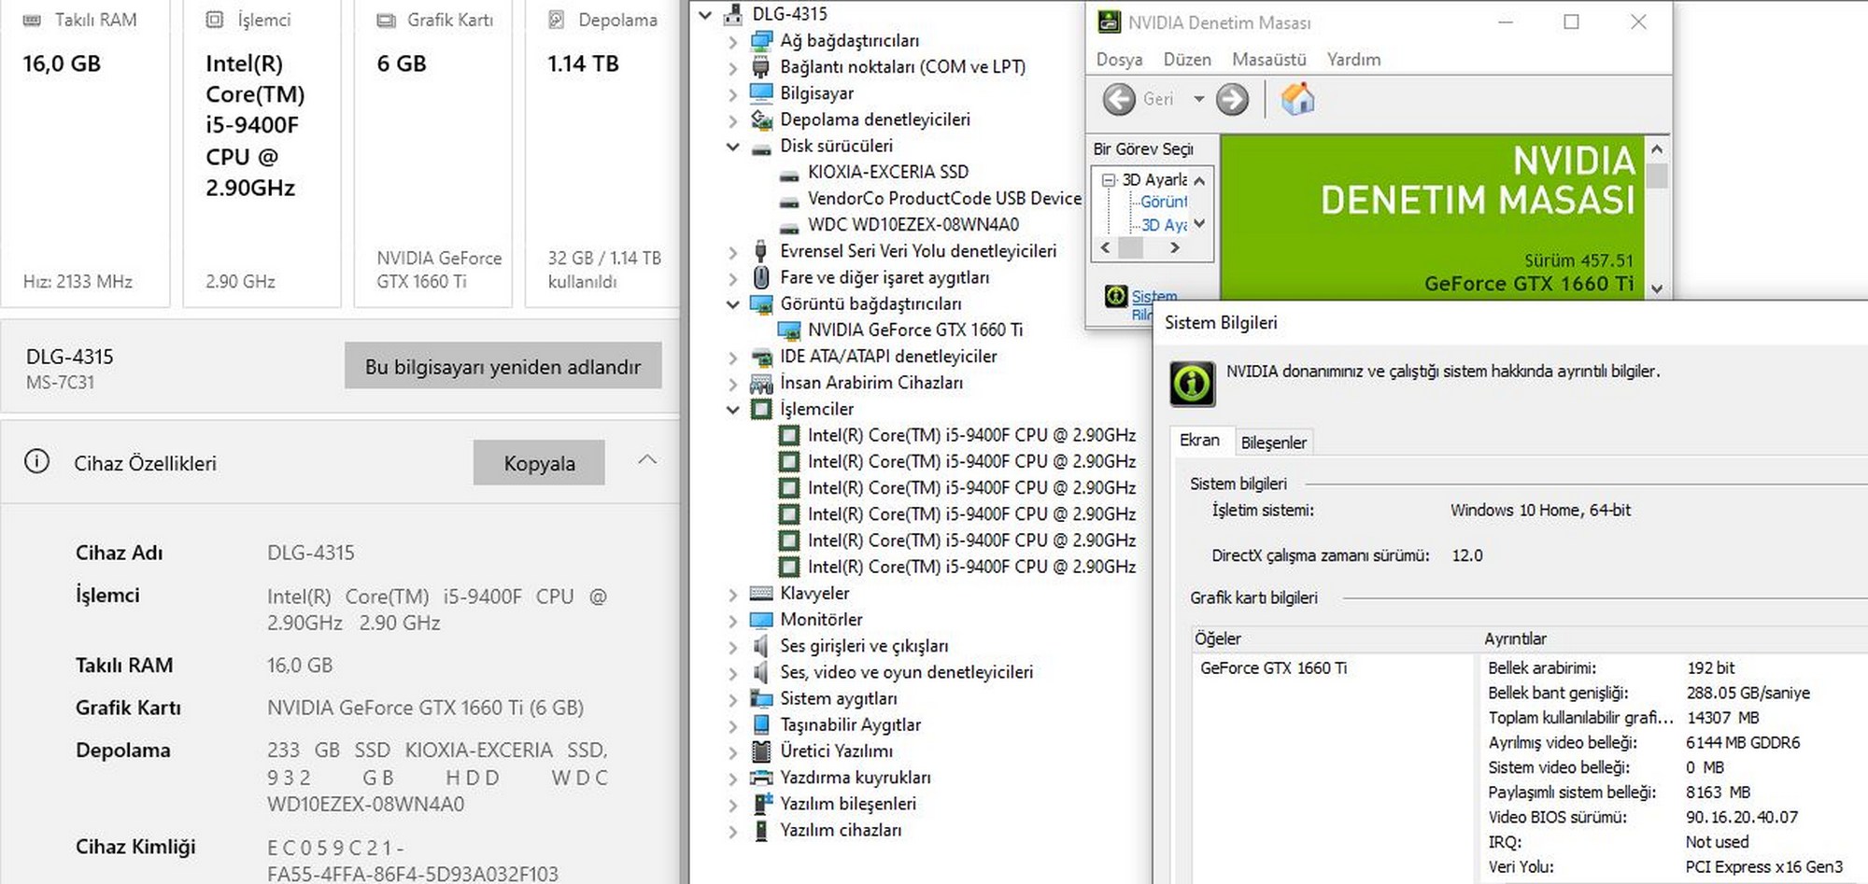
Task: Click the task tree horizontal scrollbar
Action: 1140,247
